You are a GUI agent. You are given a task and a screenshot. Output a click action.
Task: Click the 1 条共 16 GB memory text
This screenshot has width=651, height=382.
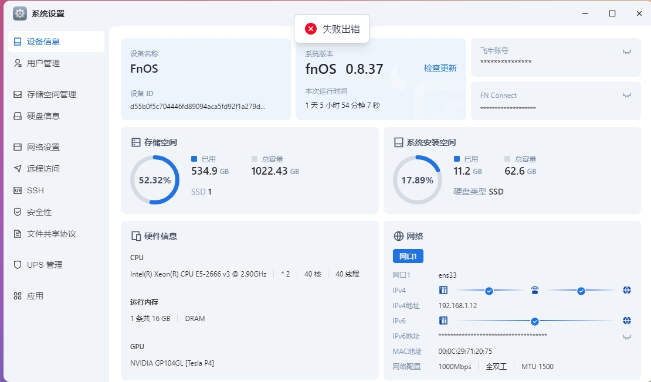point(150,319)
